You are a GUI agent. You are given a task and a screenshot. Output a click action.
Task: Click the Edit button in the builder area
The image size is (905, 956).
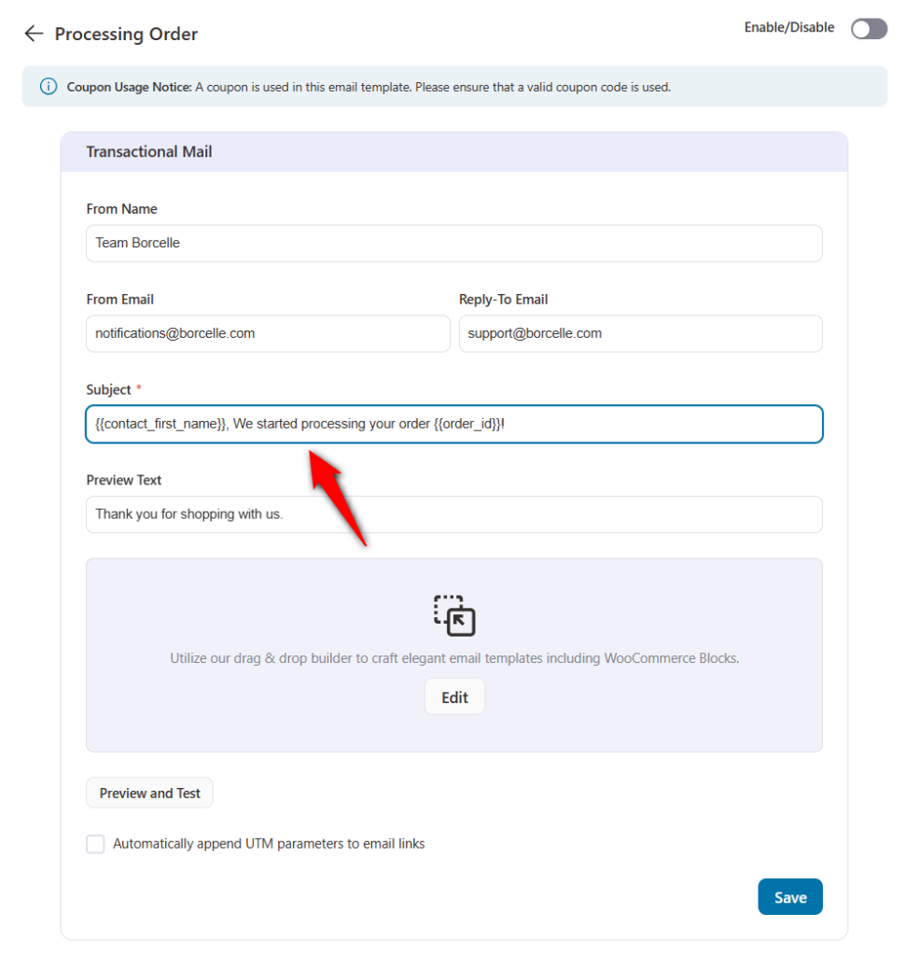(x=454, y=697)
